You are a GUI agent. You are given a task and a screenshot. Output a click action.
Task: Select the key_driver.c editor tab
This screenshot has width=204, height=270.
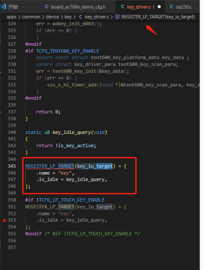(x=140, y=7)
